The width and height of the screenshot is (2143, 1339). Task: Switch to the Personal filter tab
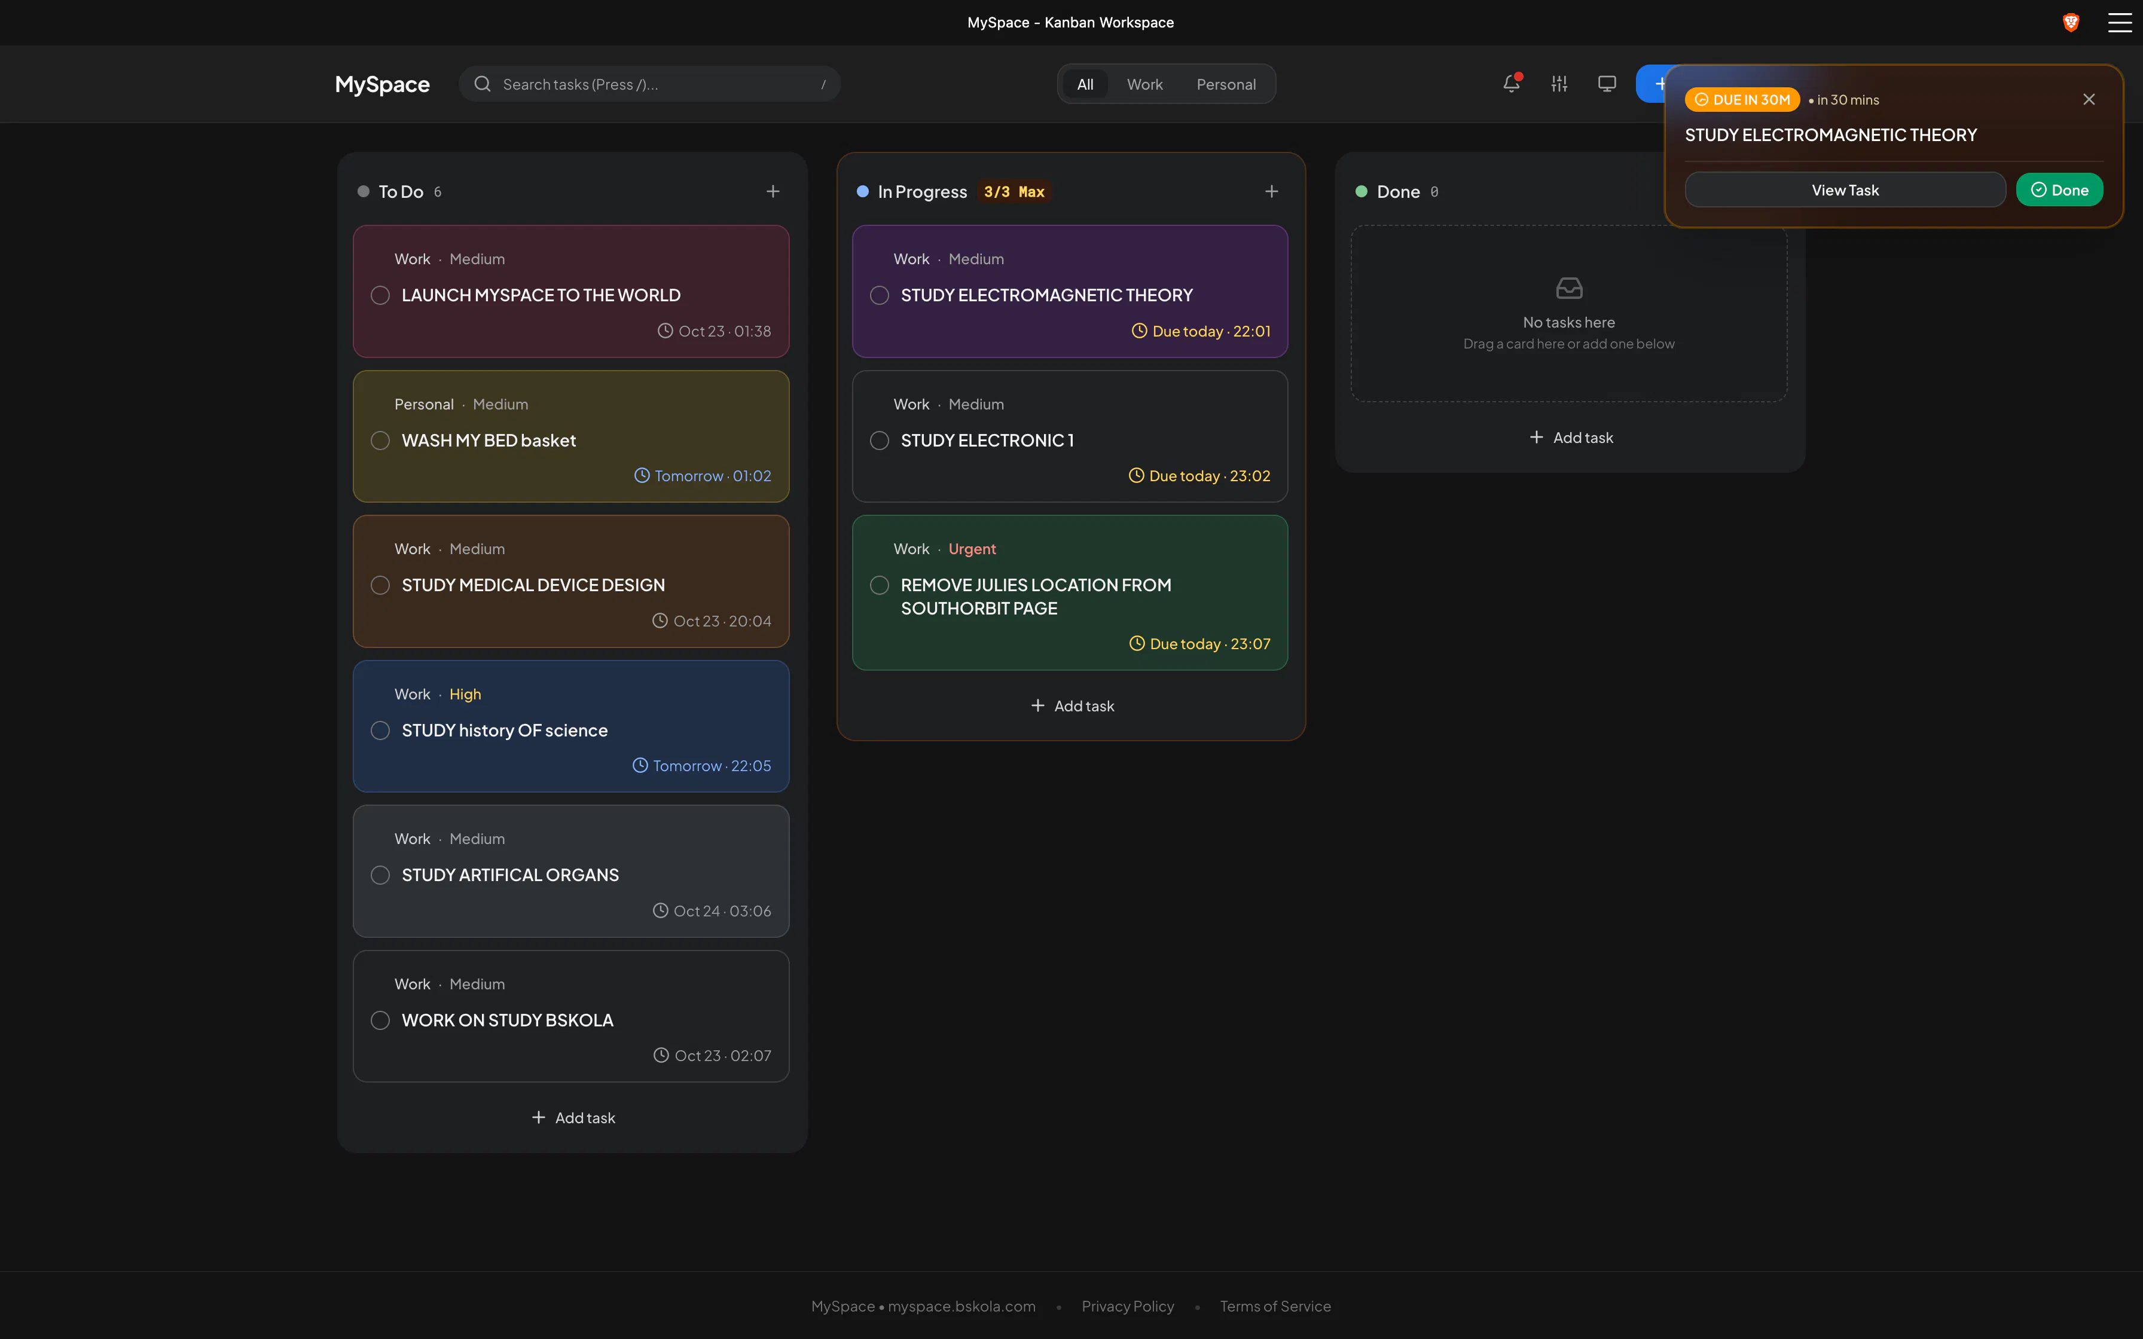coord(1226,84)
